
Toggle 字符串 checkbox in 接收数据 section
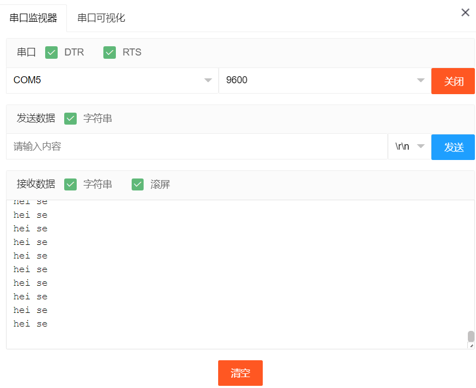coord(71,184)
